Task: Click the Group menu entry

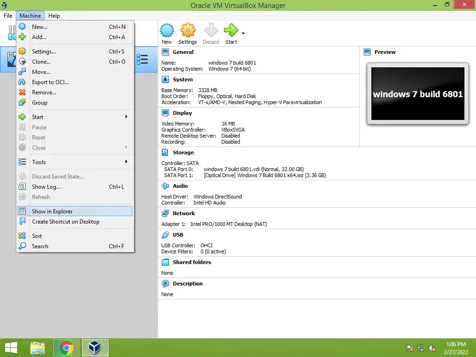Action: tap(75, 103)
